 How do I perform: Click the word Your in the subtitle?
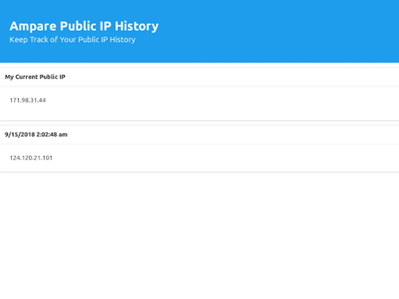68,40
